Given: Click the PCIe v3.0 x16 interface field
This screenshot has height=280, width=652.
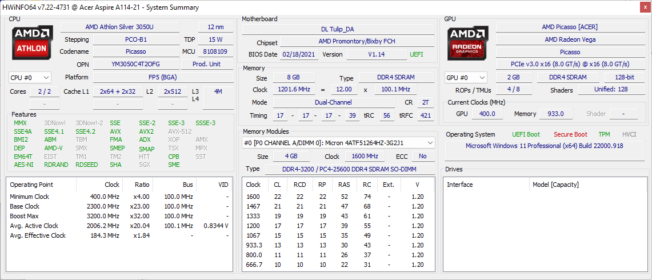Looking at the screenshot, I should (570, 64).
